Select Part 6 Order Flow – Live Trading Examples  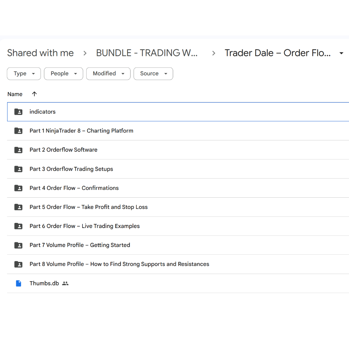pyautogui.click(x=178, y=226)
